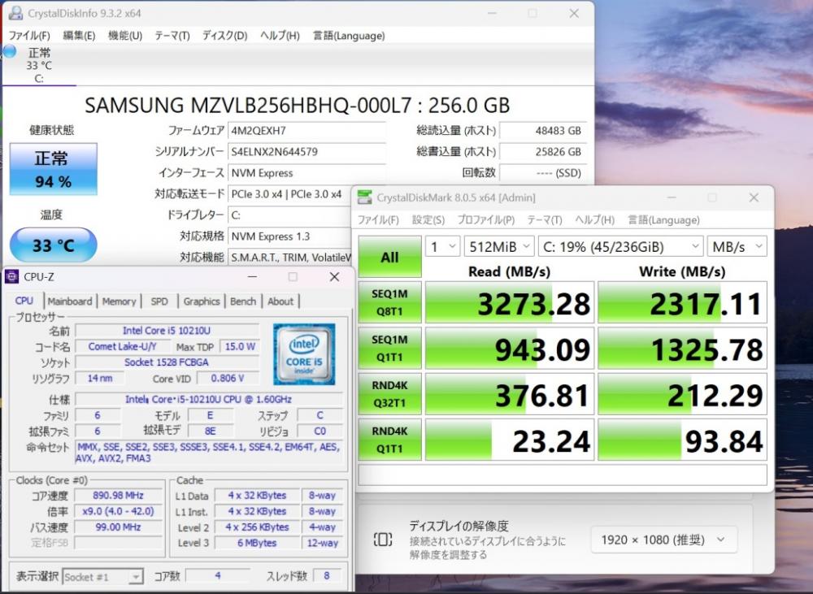The image size is (813, 594).
Task: Click the Max TDP value 15.0 W
Action: coord(240,346)
